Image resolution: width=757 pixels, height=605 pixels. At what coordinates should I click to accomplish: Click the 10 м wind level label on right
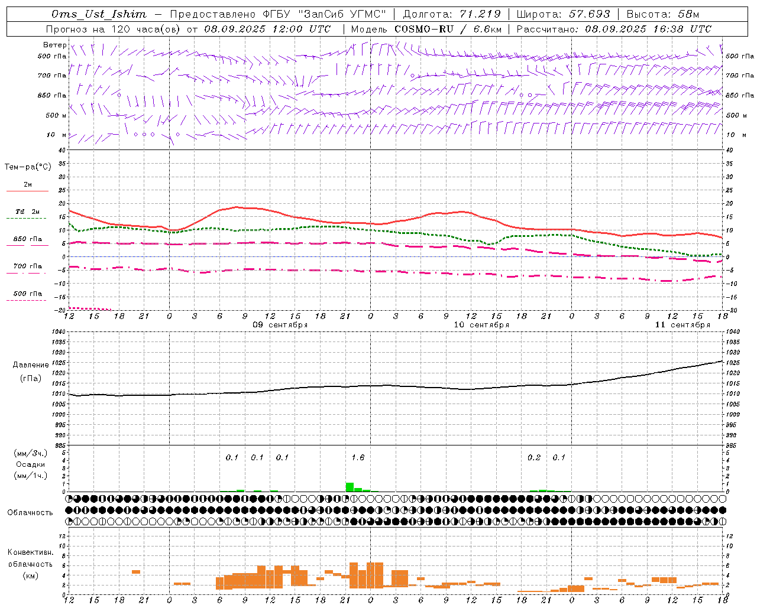click(736, 135)
